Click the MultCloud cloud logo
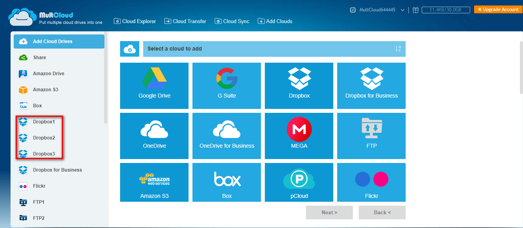The image size is (523, 228). [23, 17]
